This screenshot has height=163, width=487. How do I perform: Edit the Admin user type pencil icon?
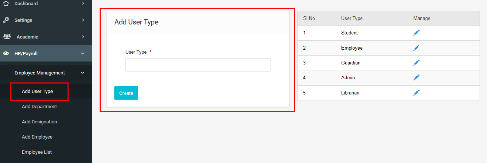click(x=416, y=77)
